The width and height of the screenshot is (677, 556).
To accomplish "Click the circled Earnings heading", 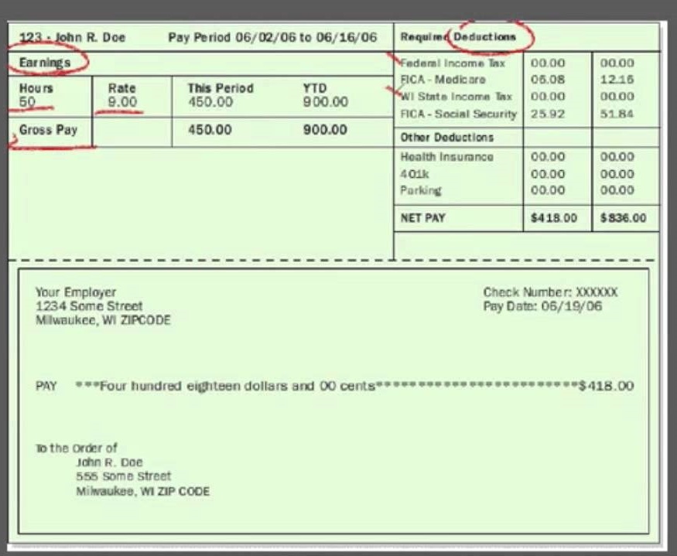I will point(45,62).
